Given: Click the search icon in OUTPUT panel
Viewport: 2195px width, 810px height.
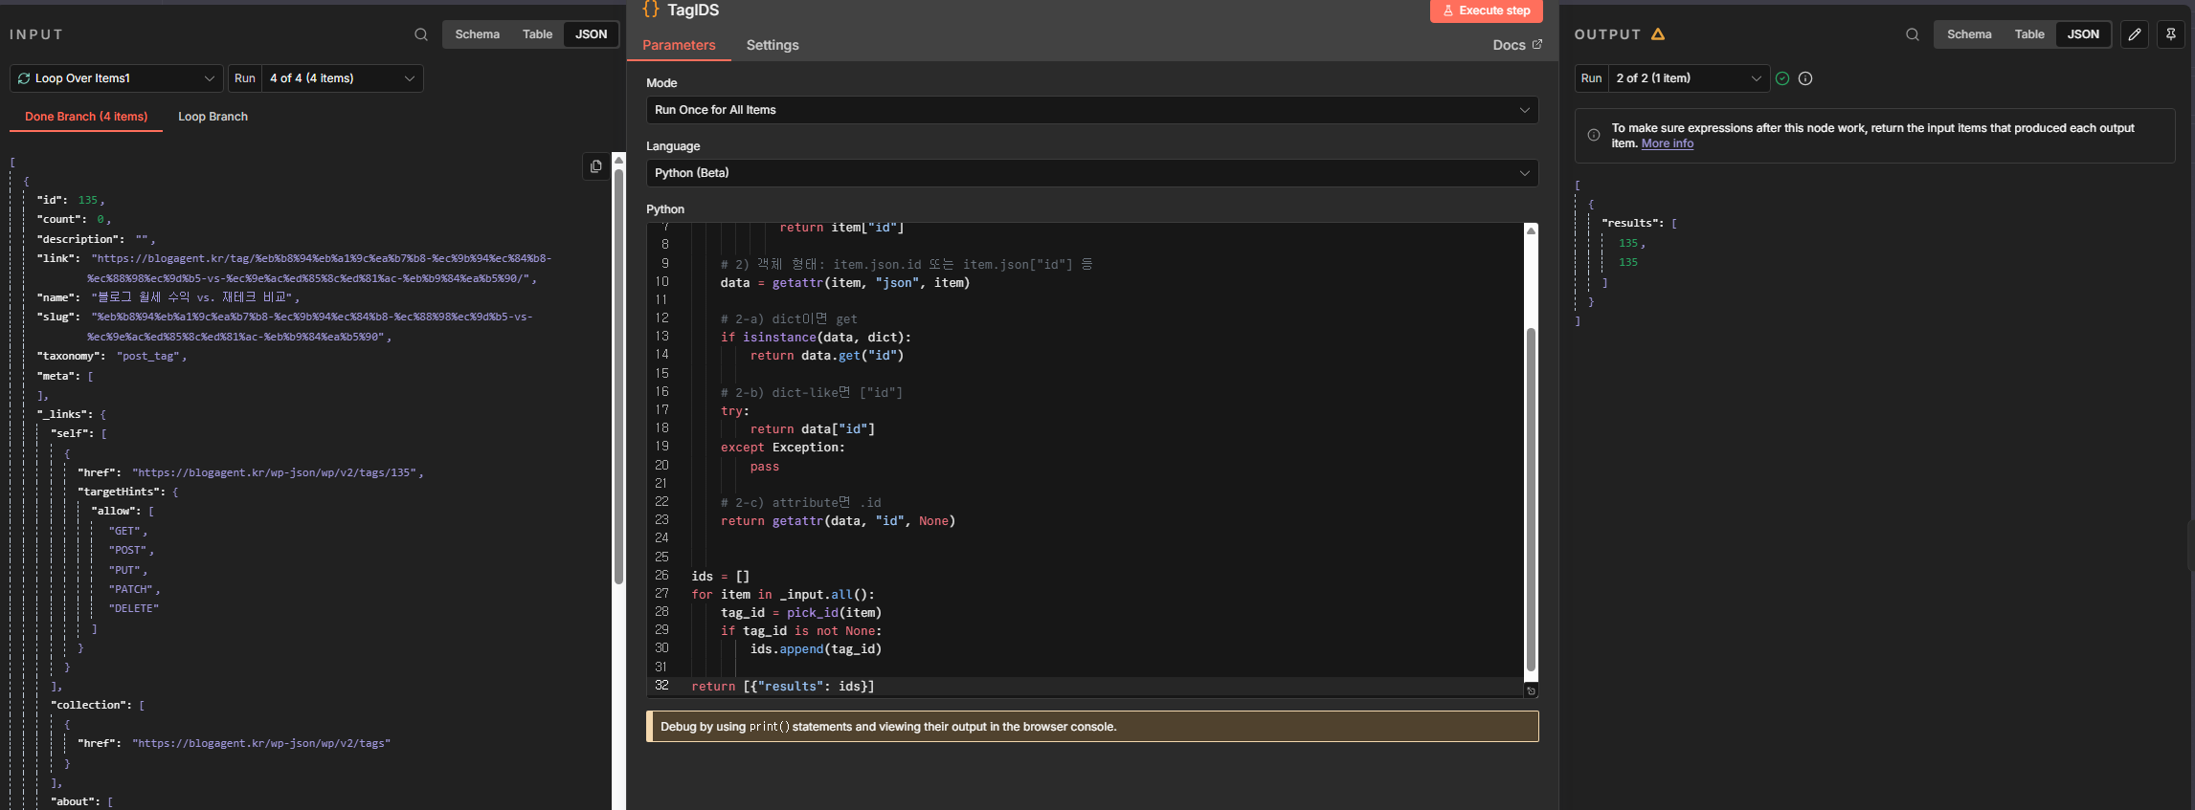Looking at the screenshot, I should (1912, 34).
